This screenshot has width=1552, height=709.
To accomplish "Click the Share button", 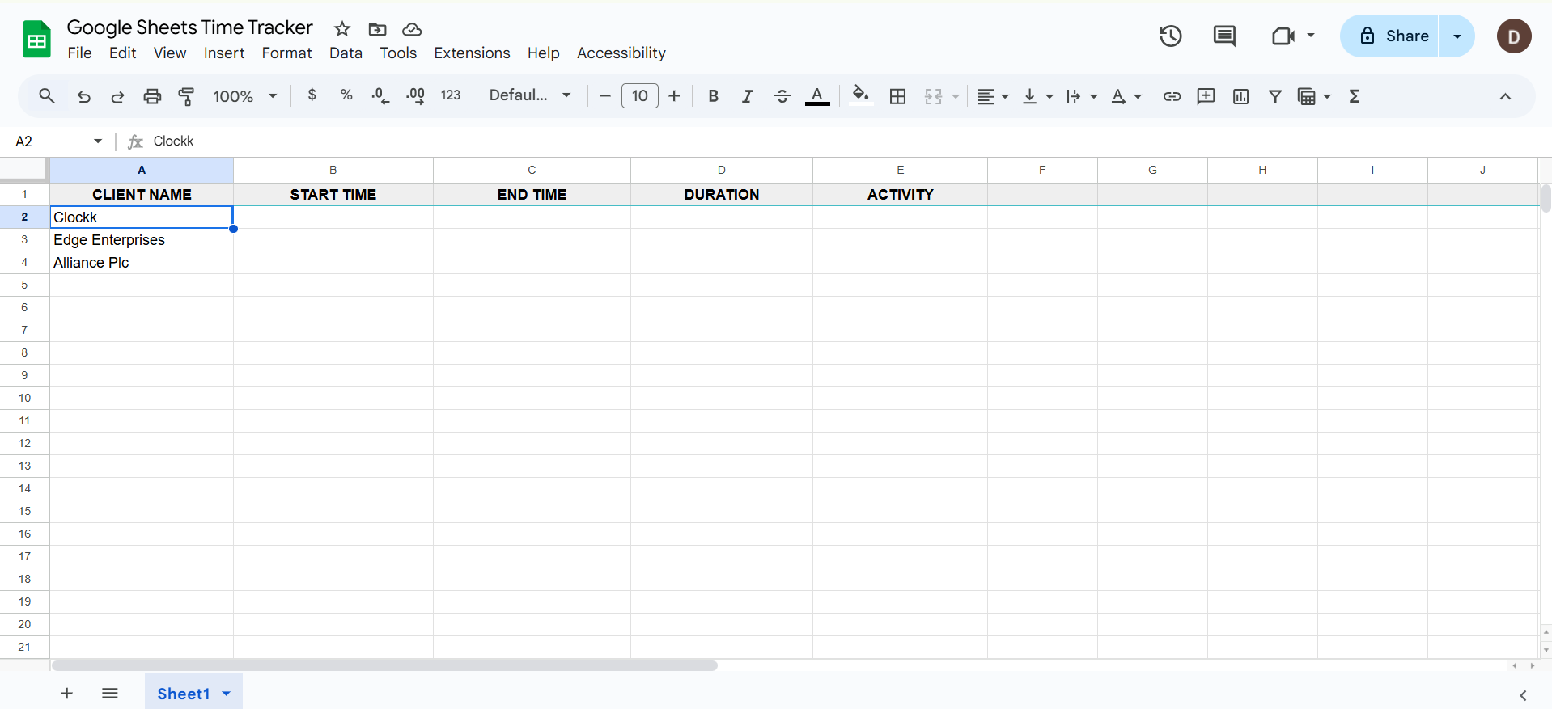I will point(1389,36).
